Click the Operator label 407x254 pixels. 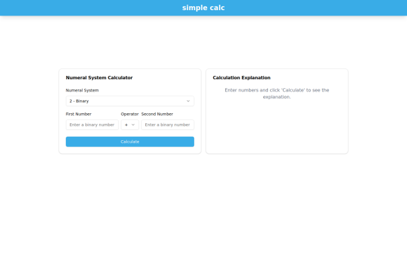point(130,114)
